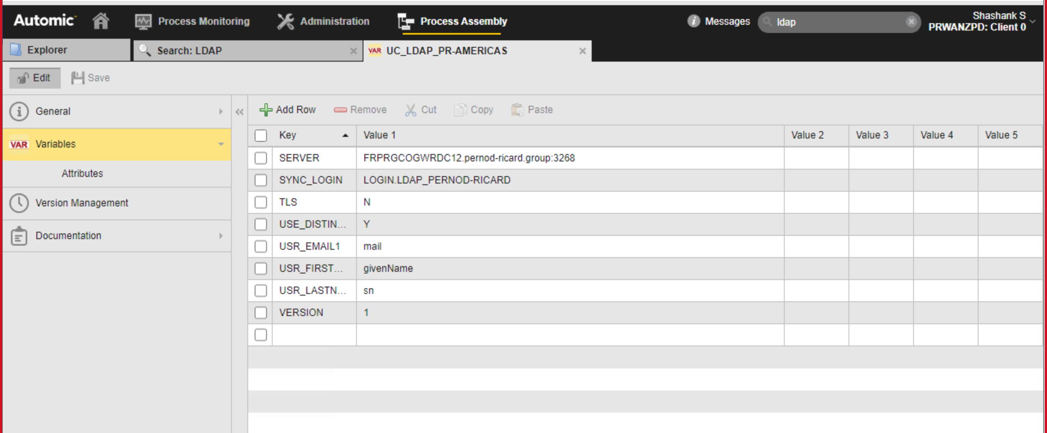Screen dimensions: 1047x433
Task: Check the USR_FIRST... row checkbox
Action: (261, 268)
